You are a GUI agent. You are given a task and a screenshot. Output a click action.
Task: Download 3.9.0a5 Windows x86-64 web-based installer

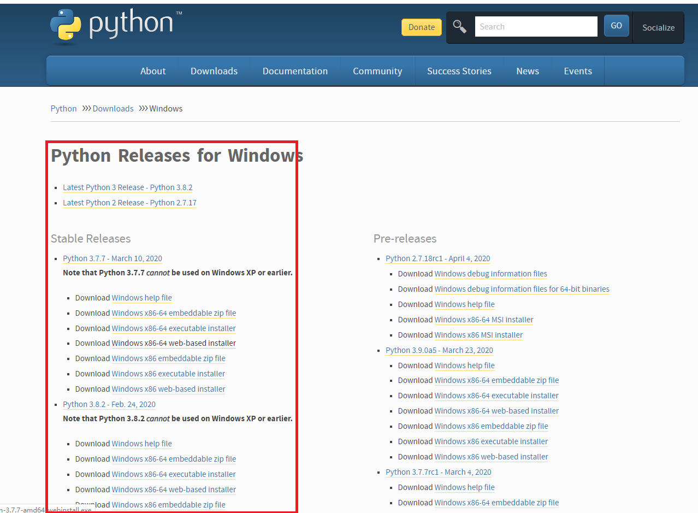click(496, 411)
